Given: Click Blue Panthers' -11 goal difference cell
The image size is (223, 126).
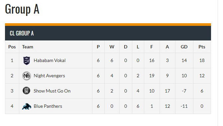Looking at the screenshot, I should click(x=184, y=106).
